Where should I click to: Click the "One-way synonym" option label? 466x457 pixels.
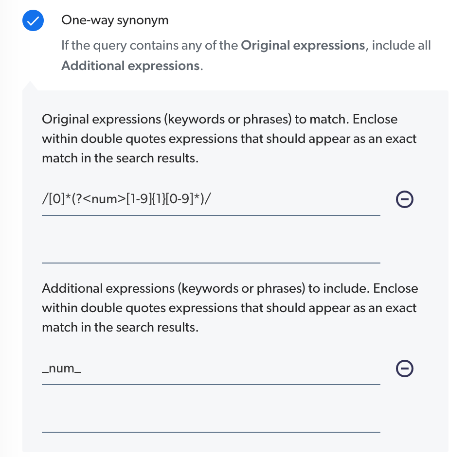(x=115, y=20)
